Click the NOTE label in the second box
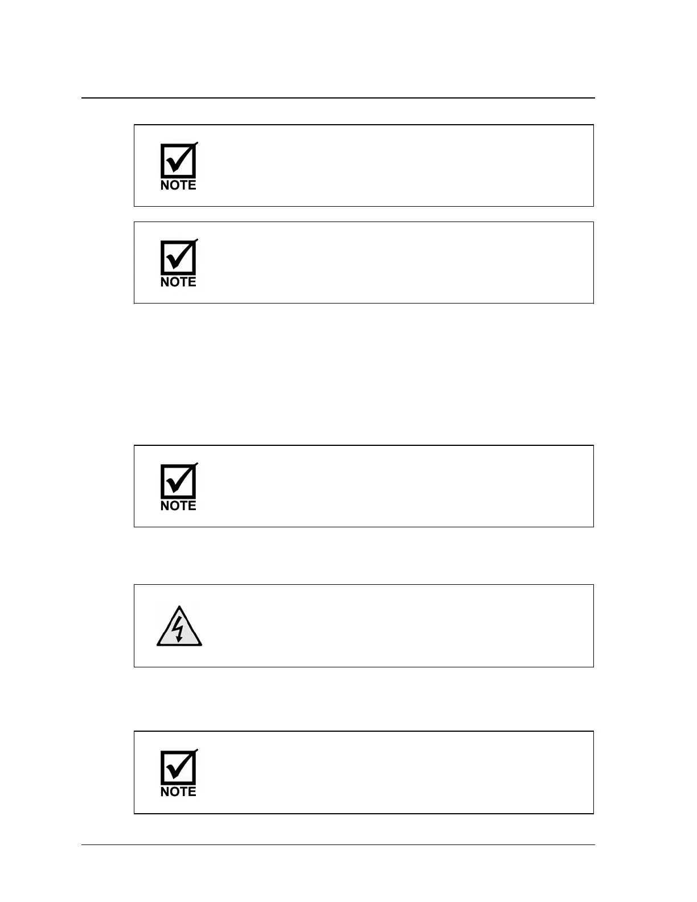 tap(178, 282)
